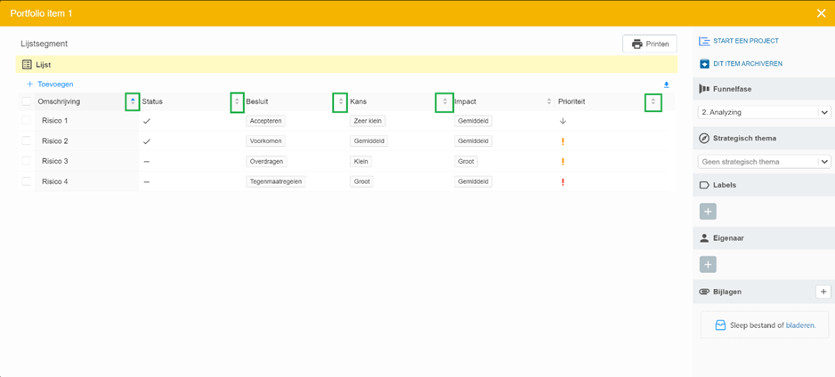Open Risico 1 Besluit 'Accepteren' selector
The image size is (835, 377).
[x=266, y=121]
